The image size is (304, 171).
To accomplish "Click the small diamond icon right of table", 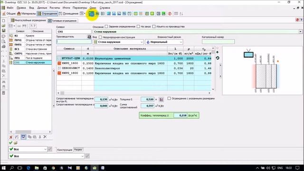I will (218, 52).
